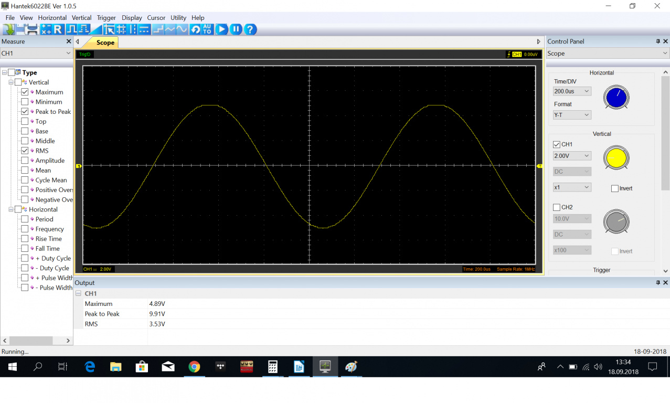The image size is (670, 403).
Task: Check the CH1 Invert checkbox
Action: pos(615,188)
